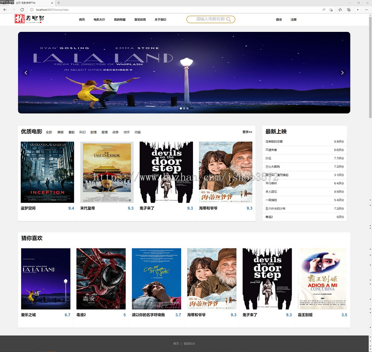Viewport: 372px width, 352px height.
Task: Open the 毒液2 Venom poster in 猜你喜欢
Action: [x=101, y=279]
